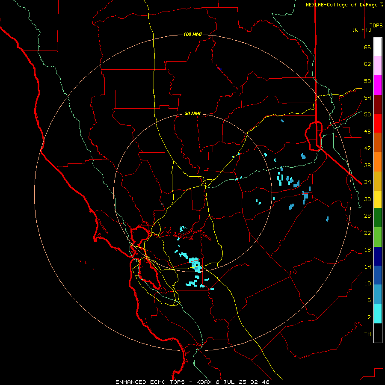Image resolution: width=385 pixels, height=385 pixels.
Task: Click the legend value 26
Action: click(x=367, y=216)
